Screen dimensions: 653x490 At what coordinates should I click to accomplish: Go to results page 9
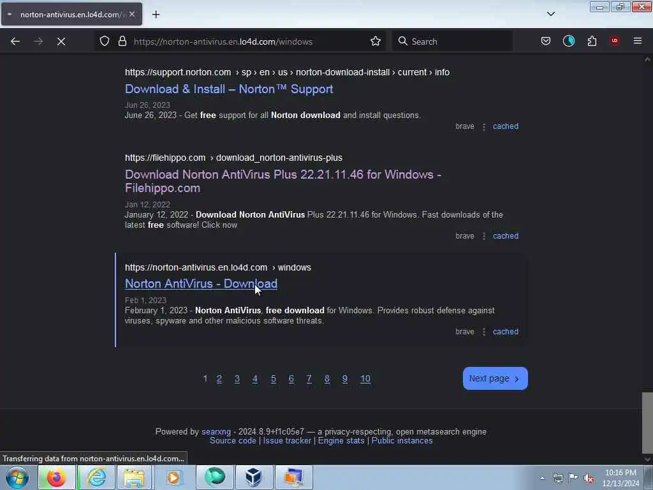[x=345, y=379]
